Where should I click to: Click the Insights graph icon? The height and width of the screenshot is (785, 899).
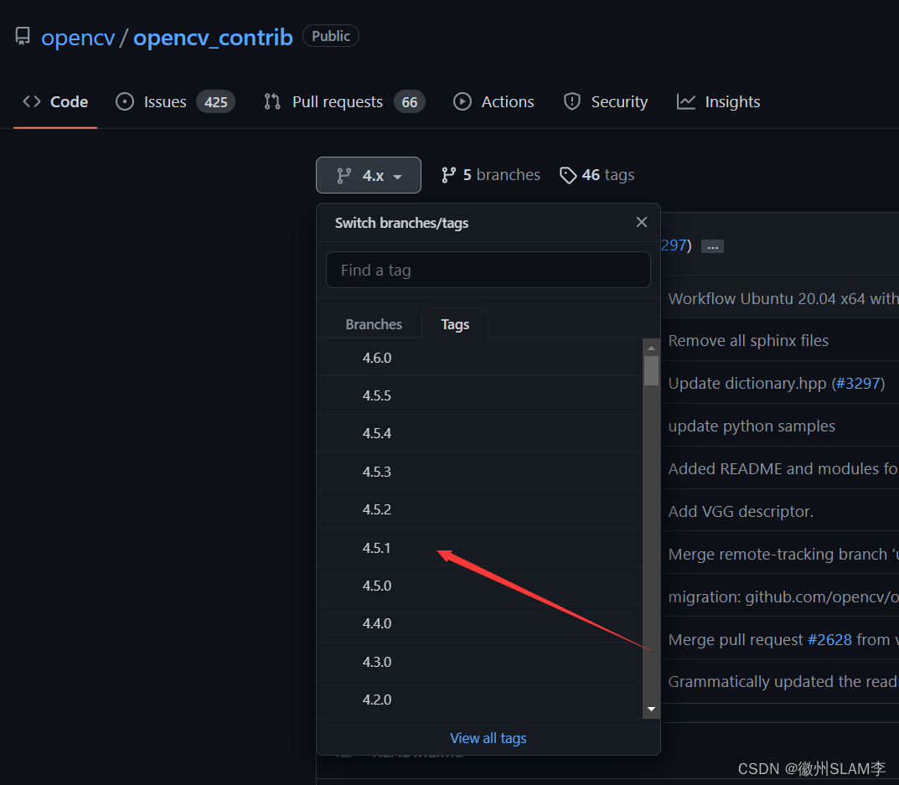click(x=686, y=101)
